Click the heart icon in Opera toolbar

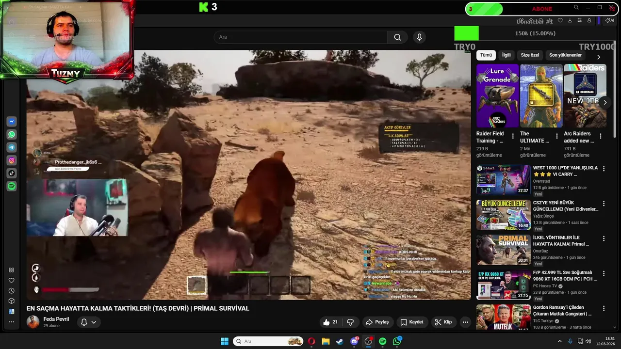coord(560,20)
